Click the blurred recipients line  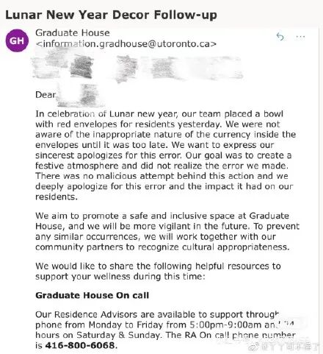click(x=137, y=68)
